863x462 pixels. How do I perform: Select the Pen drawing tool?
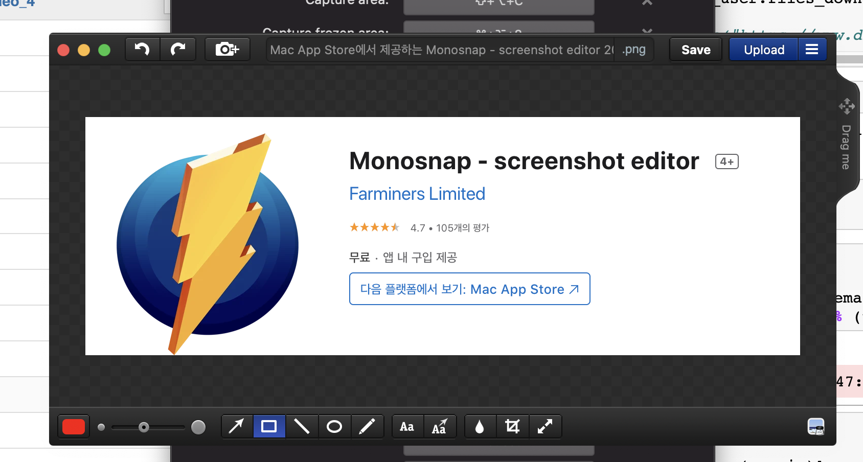(x=367, y=427)
